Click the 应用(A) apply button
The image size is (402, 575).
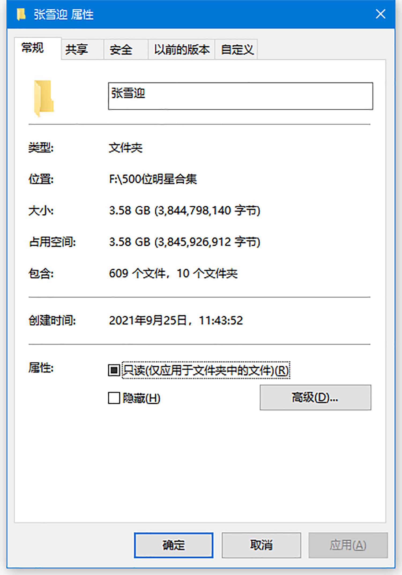point(348,545)
